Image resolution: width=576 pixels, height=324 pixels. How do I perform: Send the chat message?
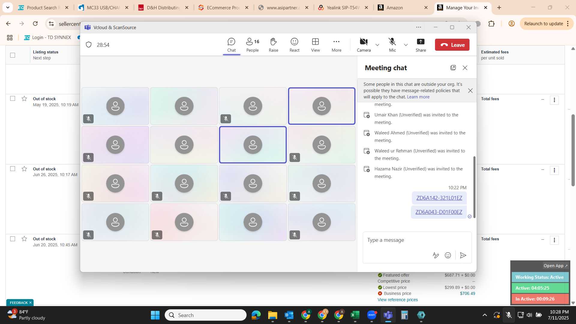pos(463,255)
